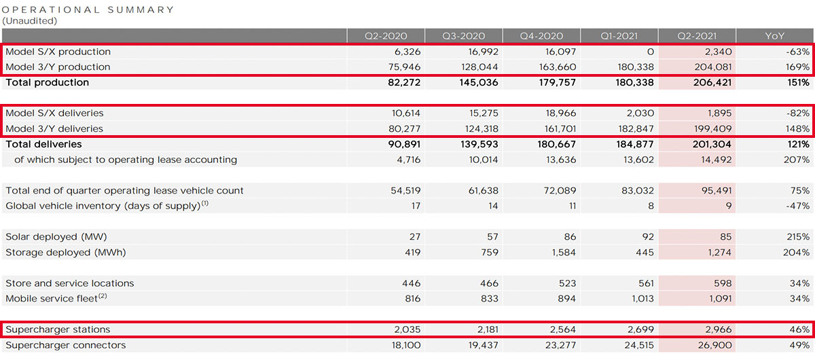Image resolution: width=815 pixels, height=360 pixels.
Task: Click the Supercharger stations label
Action: point(58,329)
